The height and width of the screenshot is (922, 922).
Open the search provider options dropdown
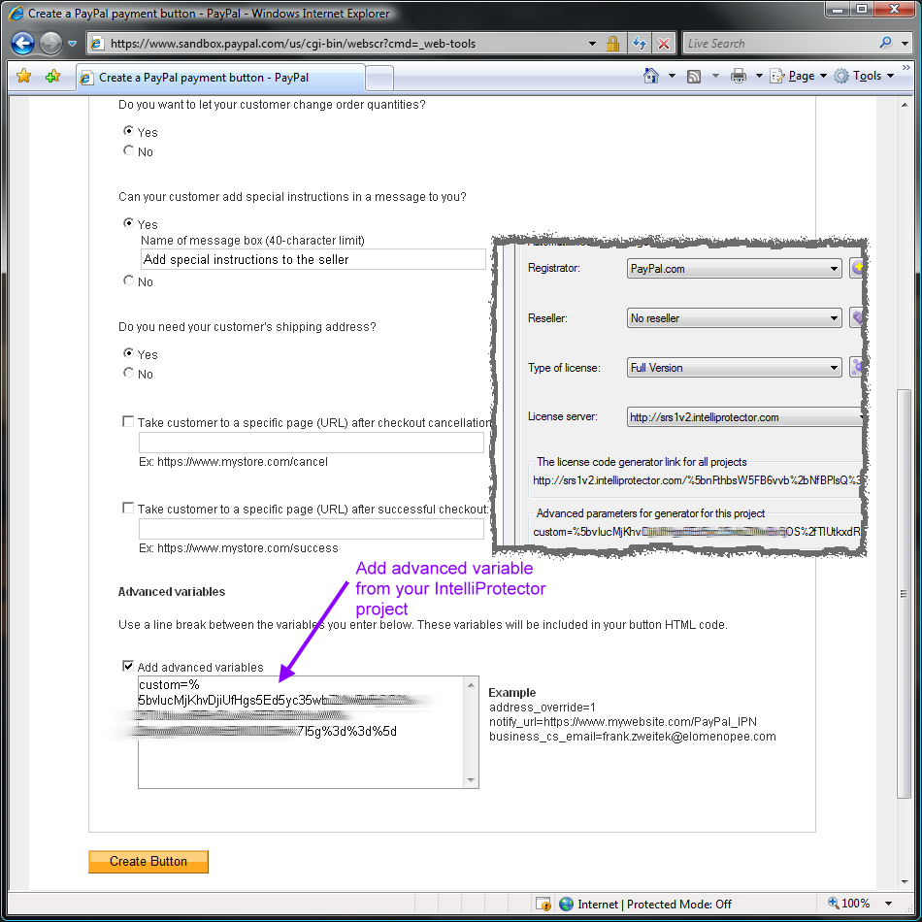coord(905,44)
